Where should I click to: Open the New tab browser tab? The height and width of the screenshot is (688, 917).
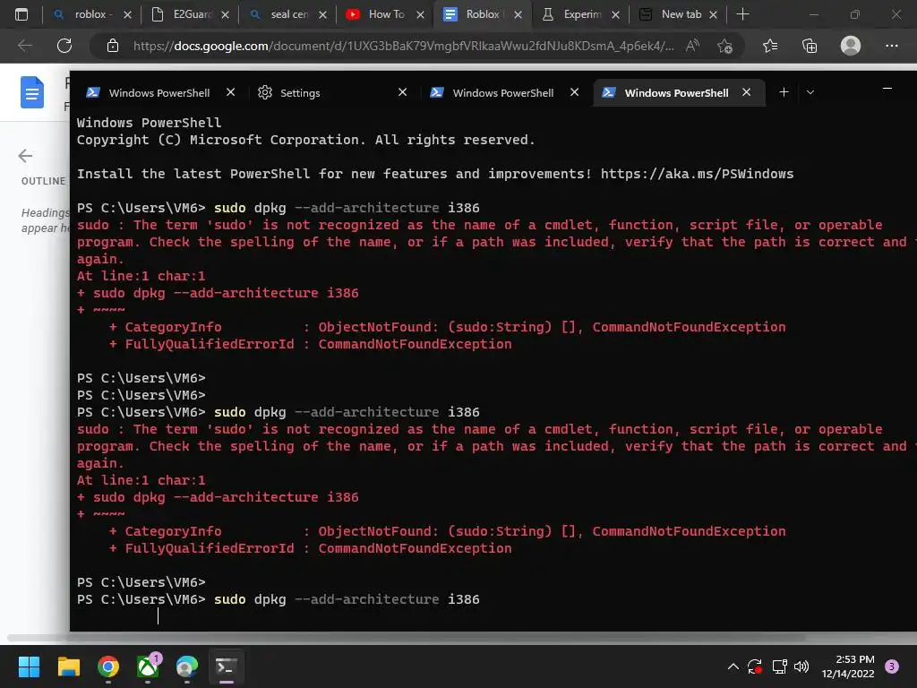coord(678,14)
